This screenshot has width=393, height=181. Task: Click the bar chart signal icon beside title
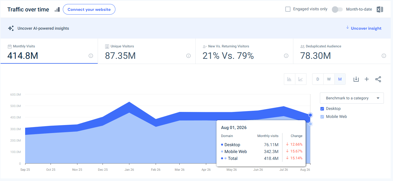(57, 9)
